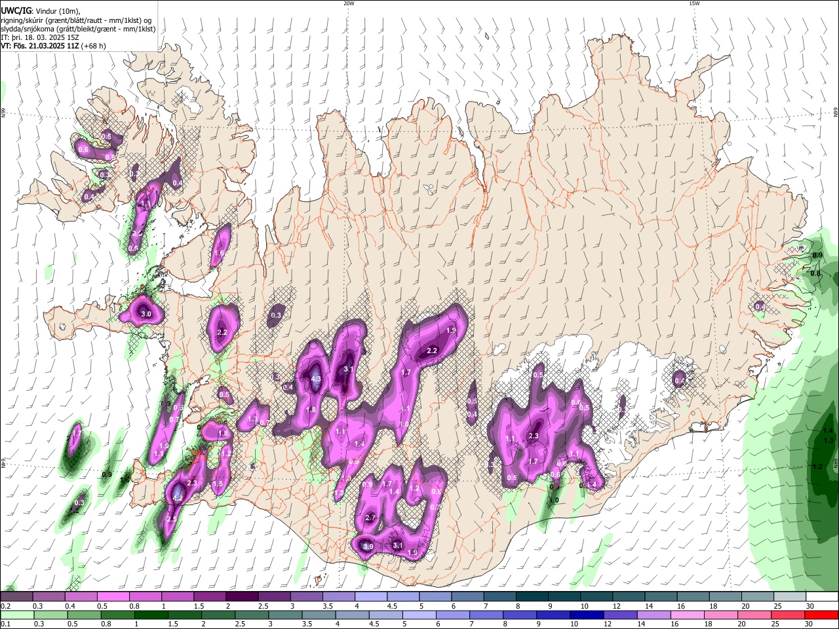Click the 1.6 snowfall value on the map
The image size is (839, 629).
tap(219, 253)
